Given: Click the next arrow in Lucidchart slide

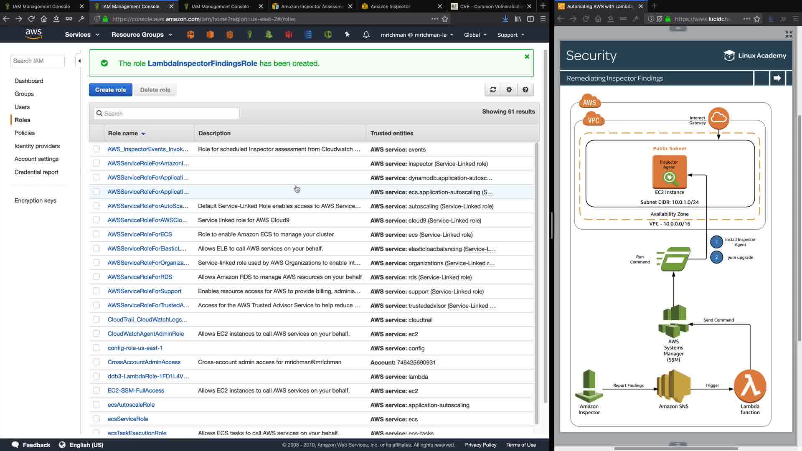Looking at the screenshot, I should 777,78.
